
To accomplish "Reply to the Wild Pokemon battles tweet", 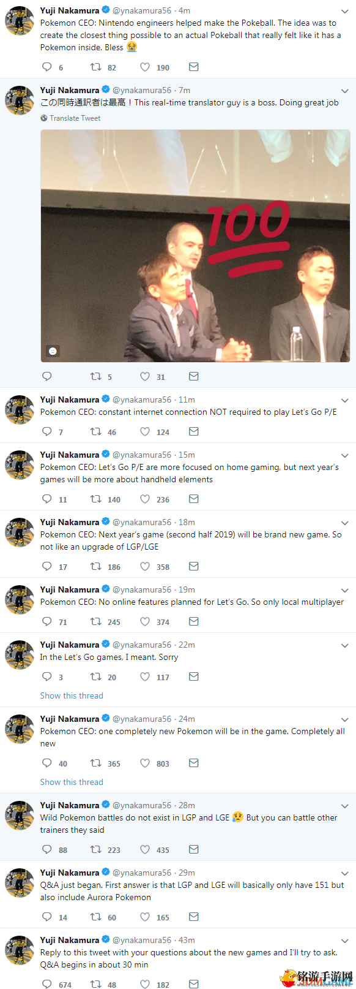I will point(46,849).
